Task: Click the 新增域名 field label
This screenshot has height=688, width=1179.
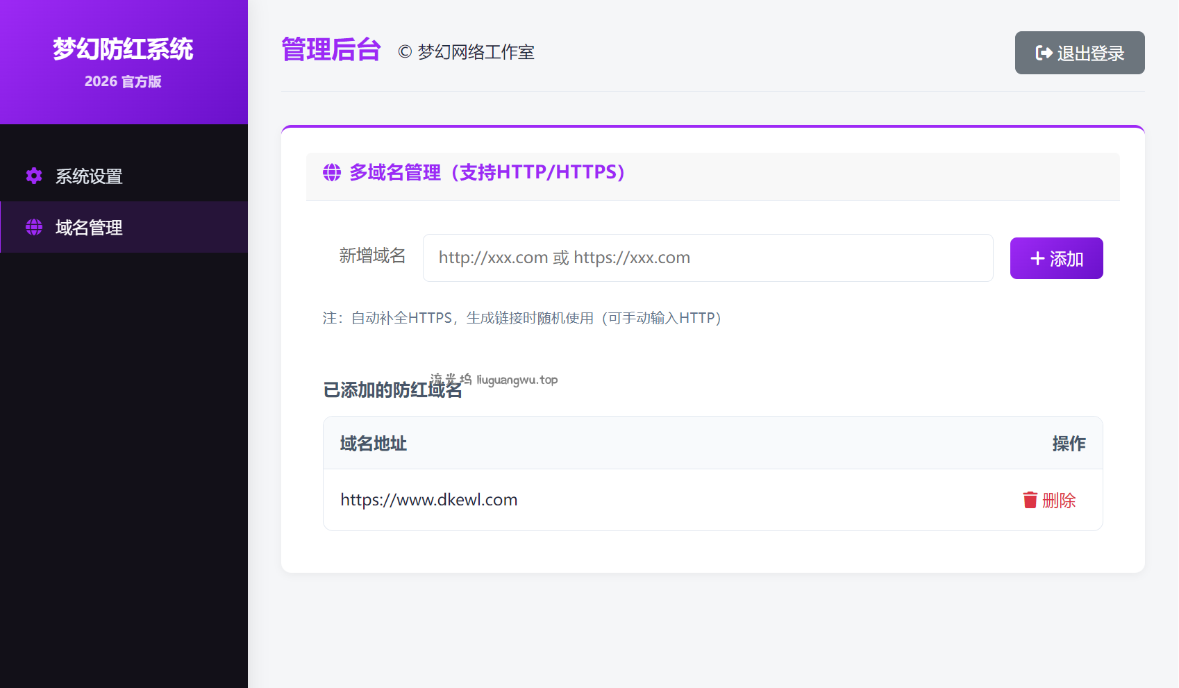Action: tap(372, 256)
